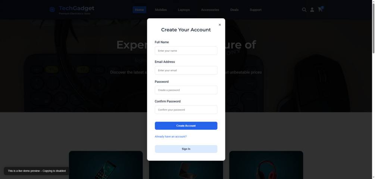Image resolution: width=375 pixels, height=179 pixels.
Task: Open the Mobiles menu item
Action: pos(161,10)
